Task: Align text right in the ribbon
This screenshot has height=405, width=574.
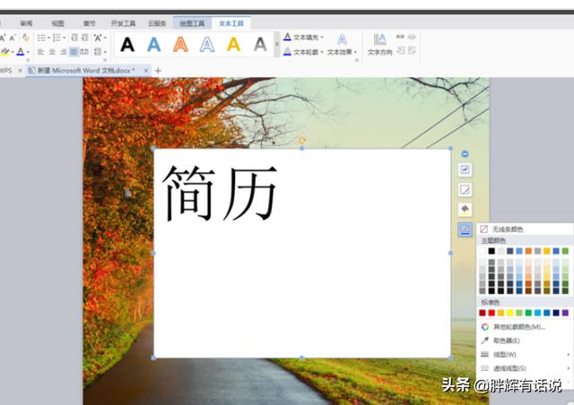Action: (63, 52)
